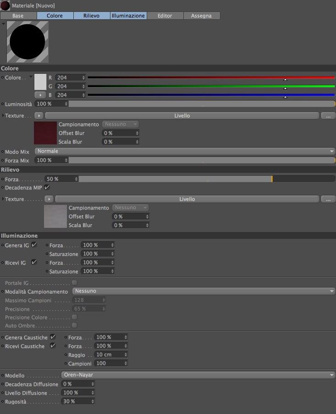Open the Modo Mix Normale dropdown

point(185,151)
